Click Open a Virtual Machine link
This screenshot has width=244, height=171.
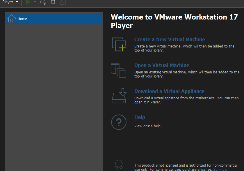162,65
